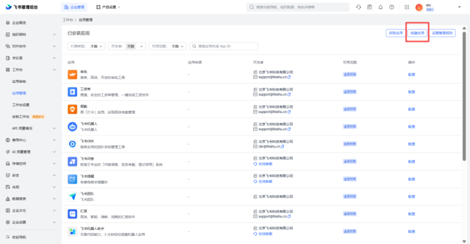This screenshot has height=244, width=470.
Task: Click the 创建应用 button
Action: pos(417,33)
